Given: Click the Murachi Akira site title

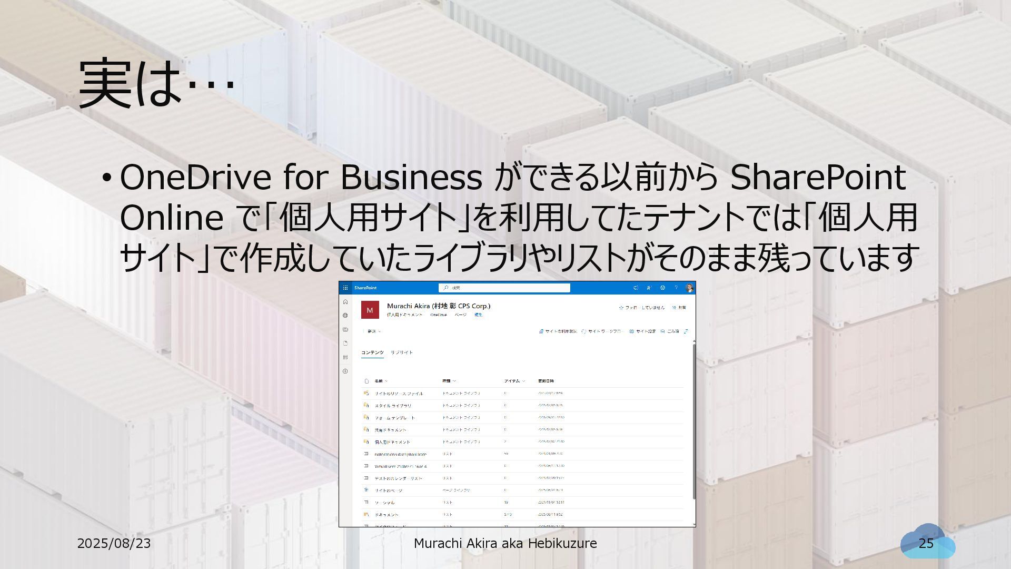Looking at the screenshot, I should pos(439,306).
